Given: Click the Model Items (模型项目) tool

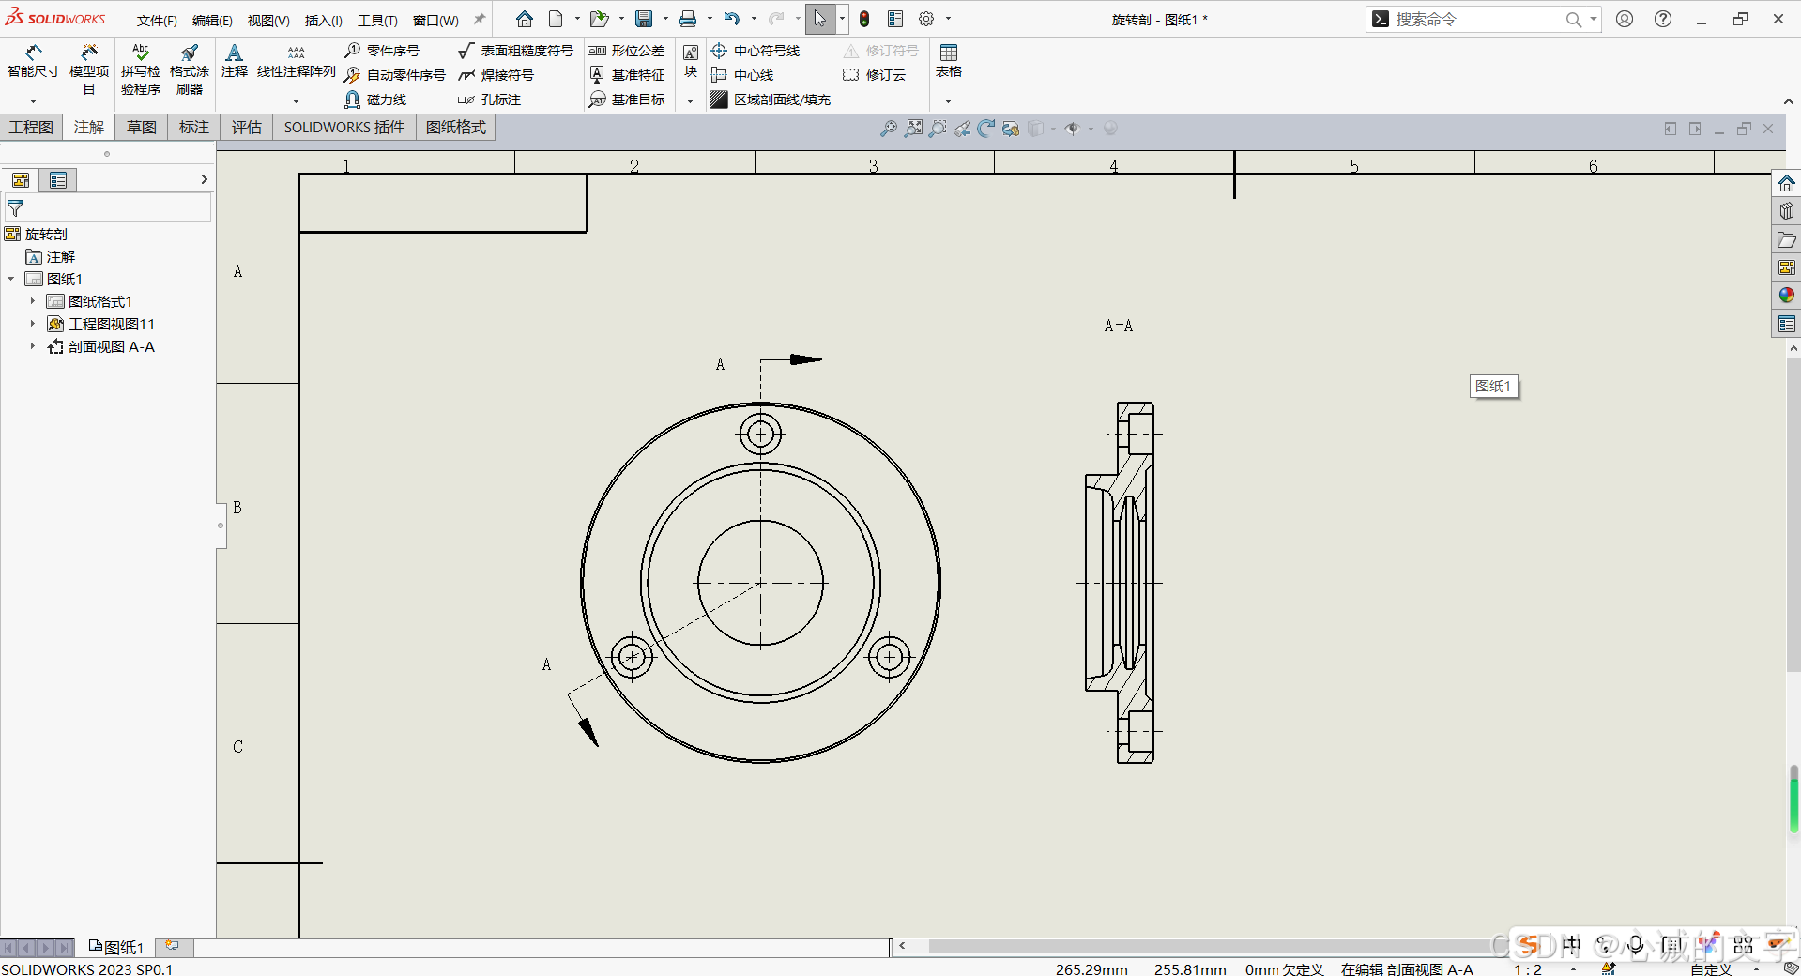Looking at the screenshot, I should [x=89, y=69].
